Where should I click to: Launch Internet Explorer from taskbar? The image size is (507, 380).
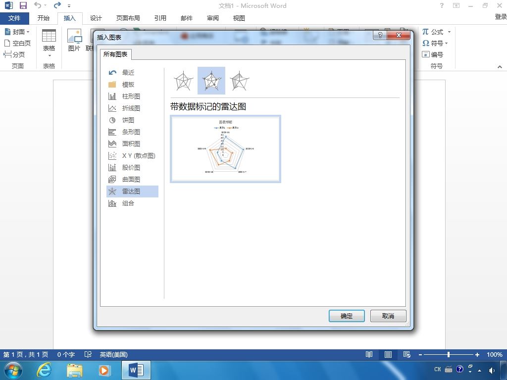tap(44, 370)
